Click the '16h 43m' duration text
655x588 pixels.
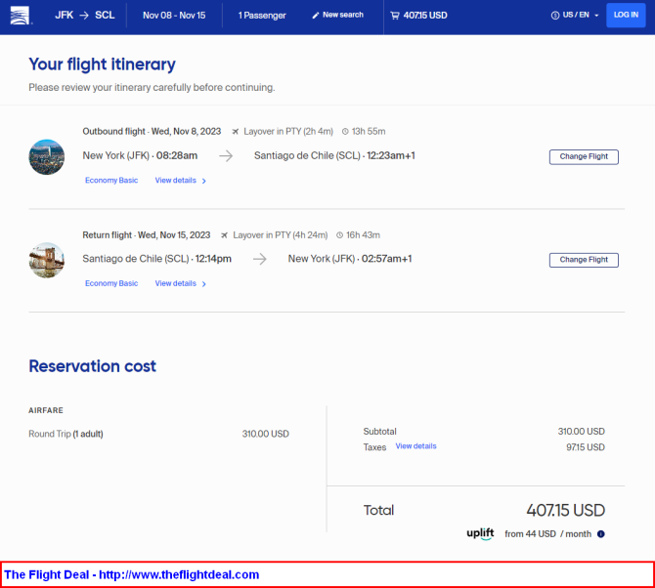point(363,235)
